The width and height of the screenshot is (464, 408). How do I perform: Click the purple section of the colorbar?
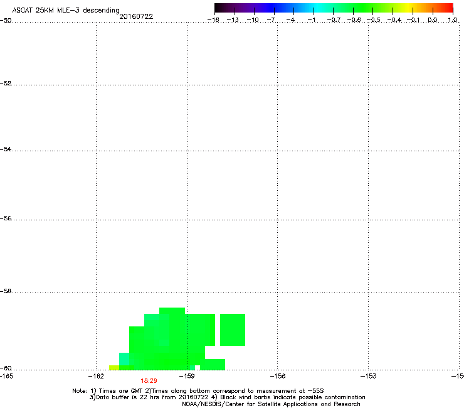(251, 8)
